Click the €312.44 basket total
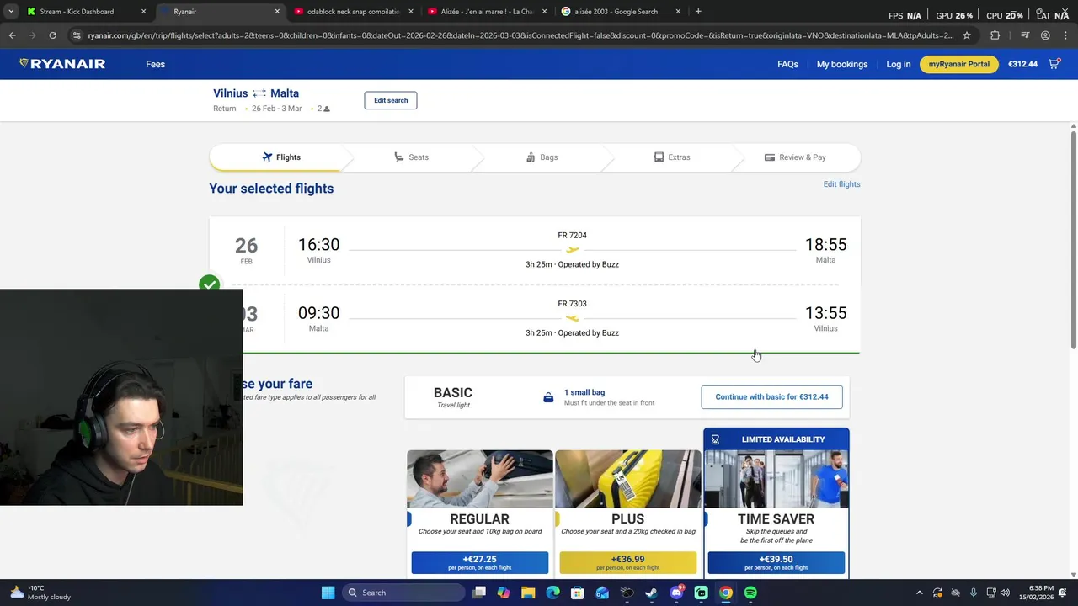Screen dimensions: 1078x606 click(x=1022, y=64)
